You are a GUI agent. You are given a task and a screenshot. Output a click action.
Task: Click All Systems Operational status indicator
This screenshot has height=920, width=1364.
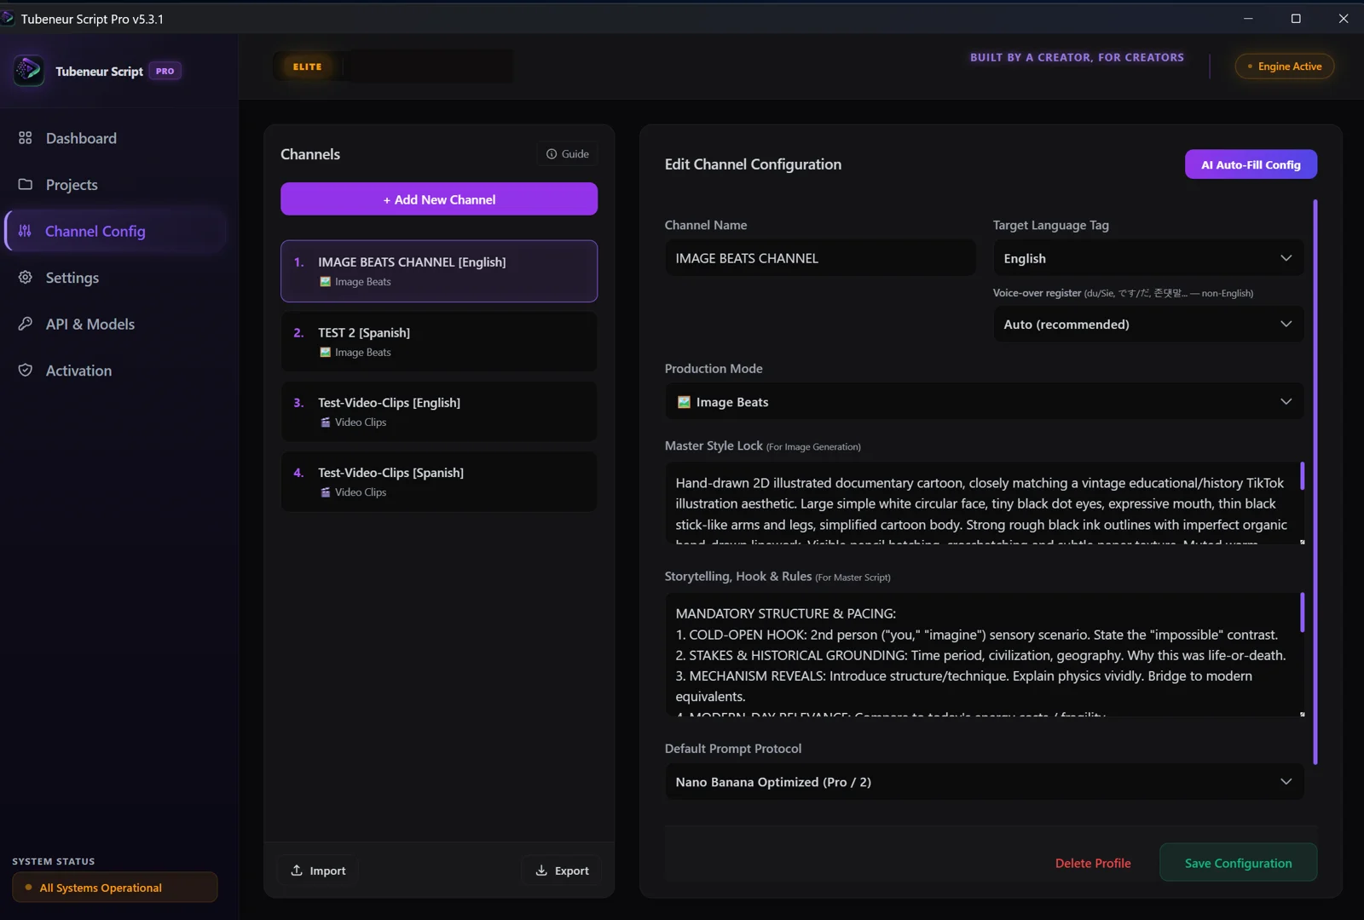pyautogui.click(x=115, y=887)
